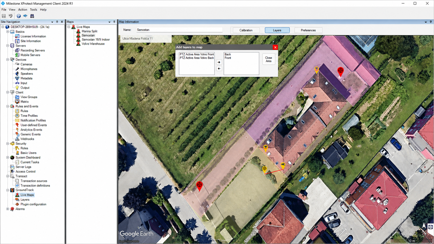Open the Tools menu
434x244 pixels.
(x=33, y=10)
